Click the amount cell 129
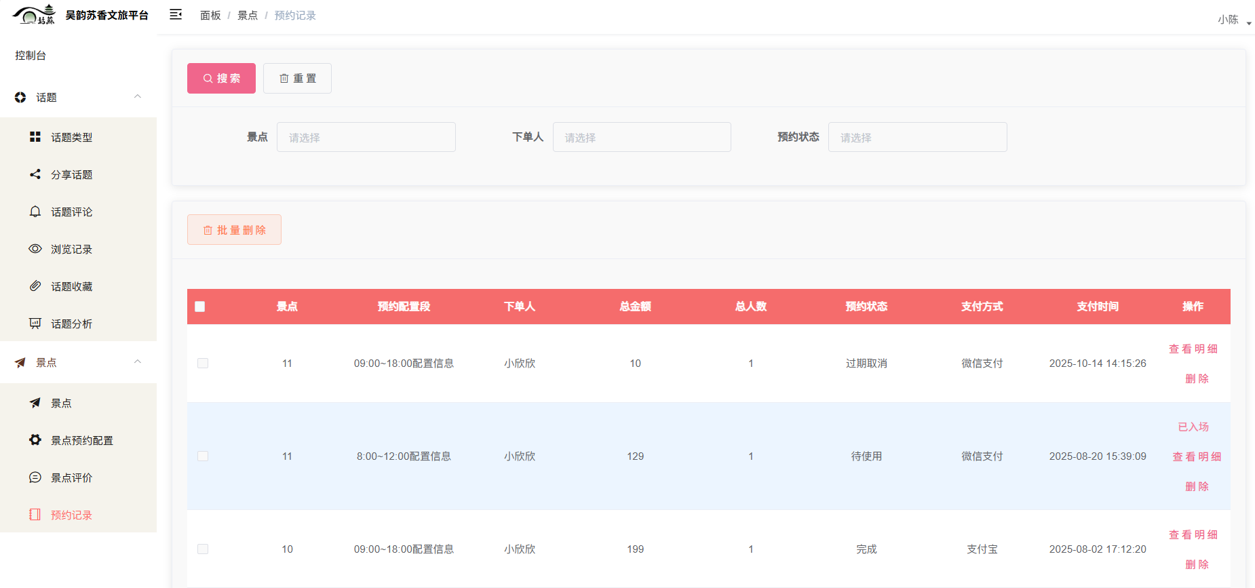Screen dimensions: 1255x588 [x=635, y=456]
